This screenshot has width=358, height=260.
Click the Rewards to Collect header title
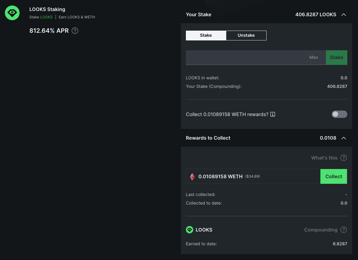(208, 138)
